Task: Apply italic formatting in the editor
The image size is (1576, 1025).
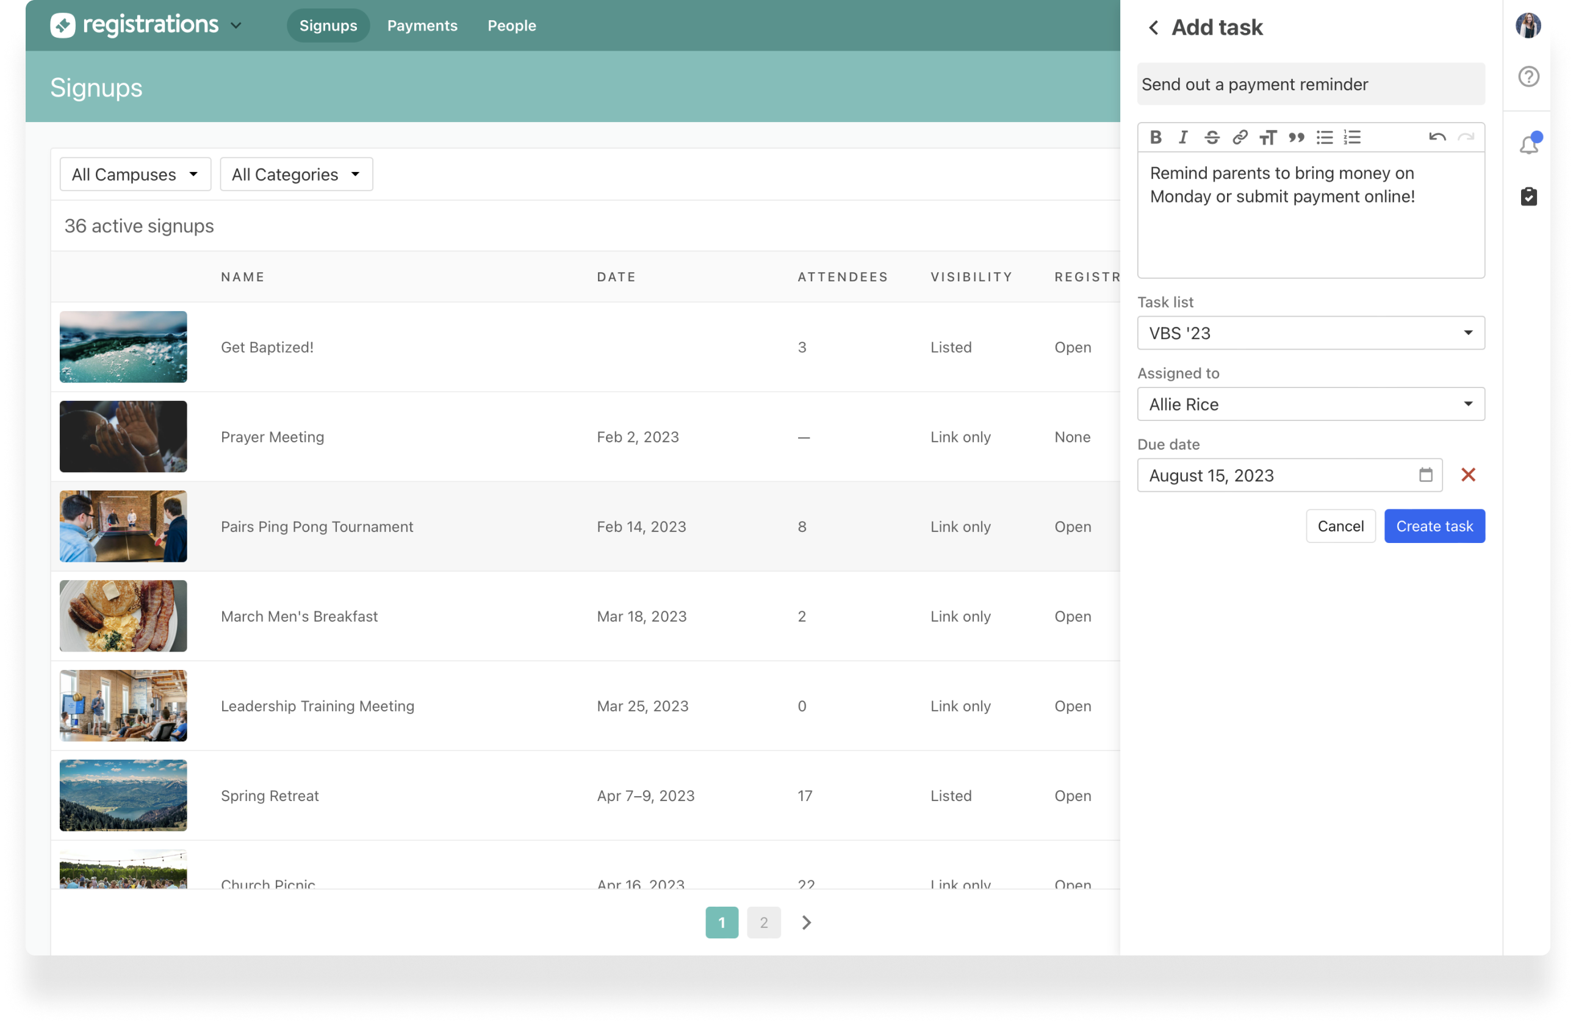Action: [1183, 137]
